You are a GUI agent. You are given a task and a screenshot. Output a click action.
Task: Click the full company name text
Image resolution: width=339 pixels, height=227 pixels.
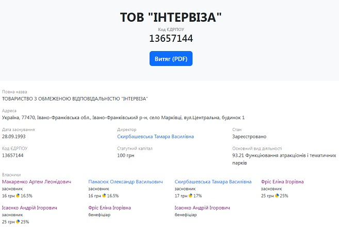click(75, 99)
